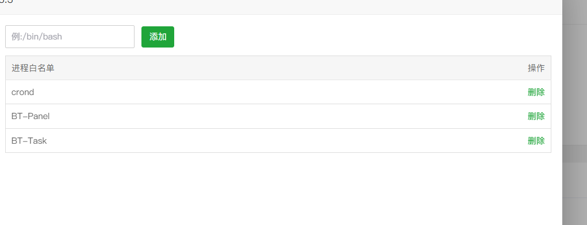Click the middle of the BT-Task row

278,141
